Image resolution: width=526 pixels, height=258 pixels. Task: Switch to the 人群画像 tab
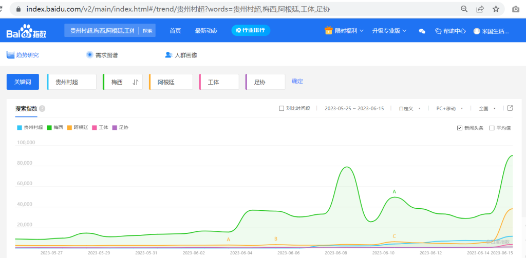181,55
